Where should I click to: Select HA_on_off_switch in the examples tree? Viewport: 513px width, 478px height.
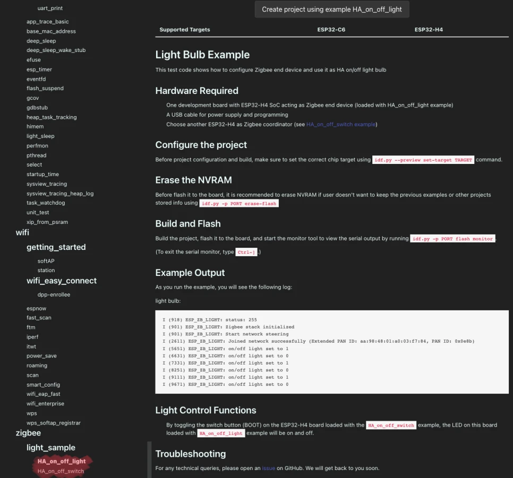pyautogui.click(x=61, y=471)
